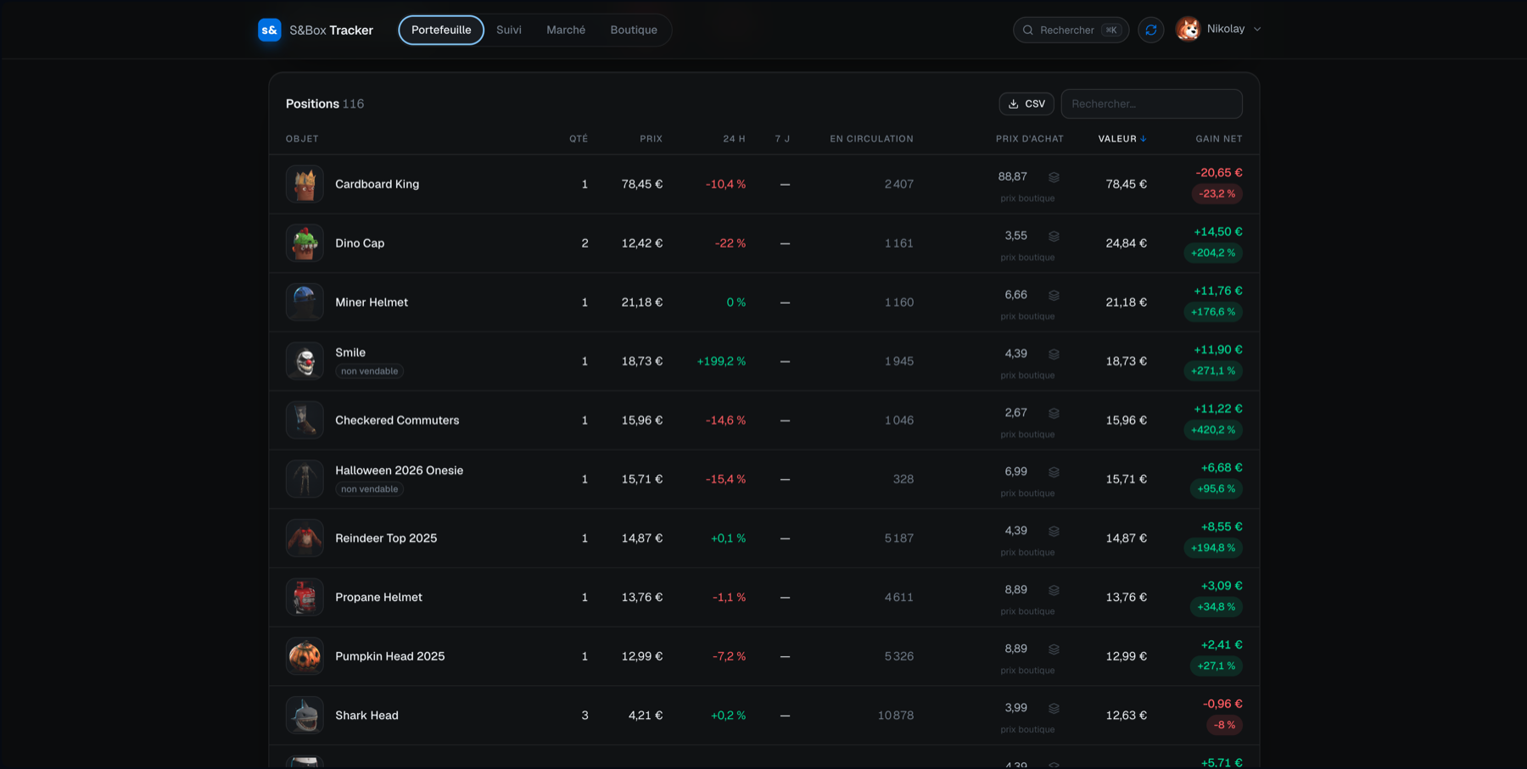Click the '-23,2 %' loss badge

coord(1217,194)
